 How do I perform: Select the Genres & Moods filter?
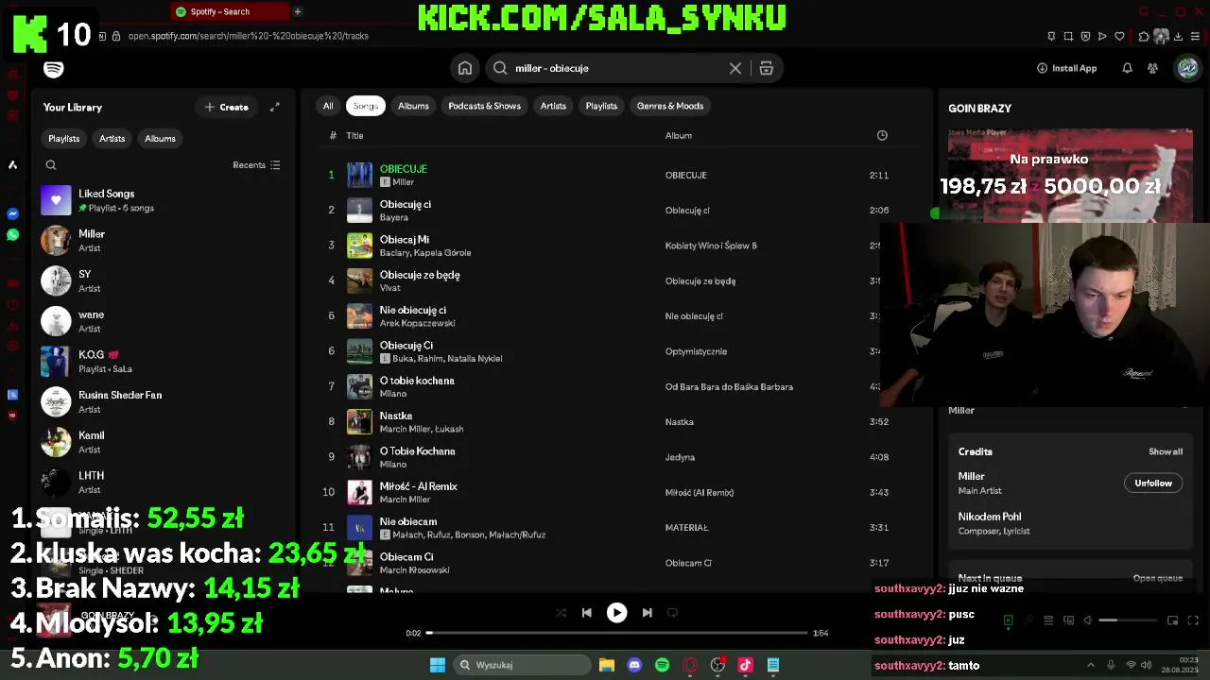click(670, 106)
